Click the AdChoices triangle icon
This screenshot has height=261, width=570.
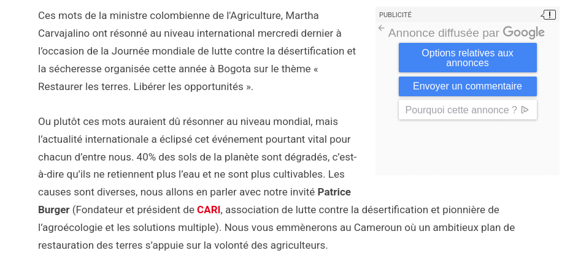(x=525, y=110)
